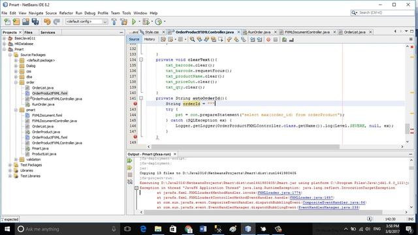Click the Source view button
Screen dimensions: 418x235
pyautogui.click(x=134, y=39)
